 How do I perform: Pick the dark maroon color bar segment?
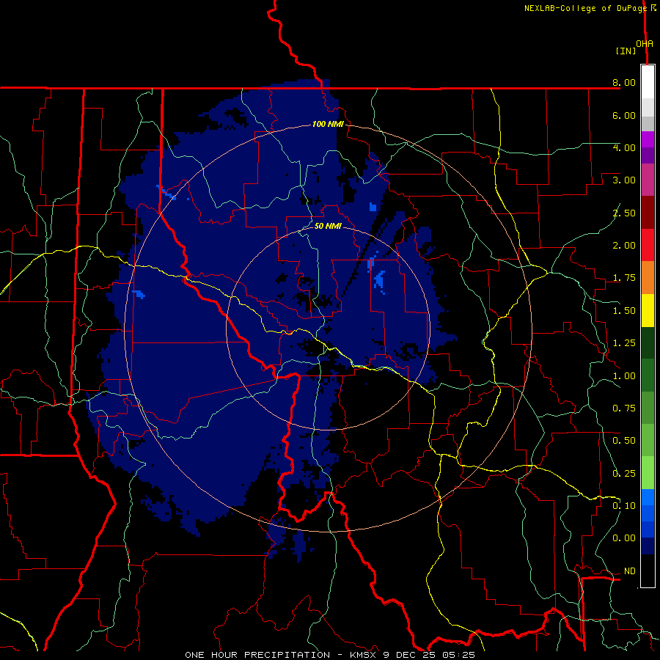(648, 213)
